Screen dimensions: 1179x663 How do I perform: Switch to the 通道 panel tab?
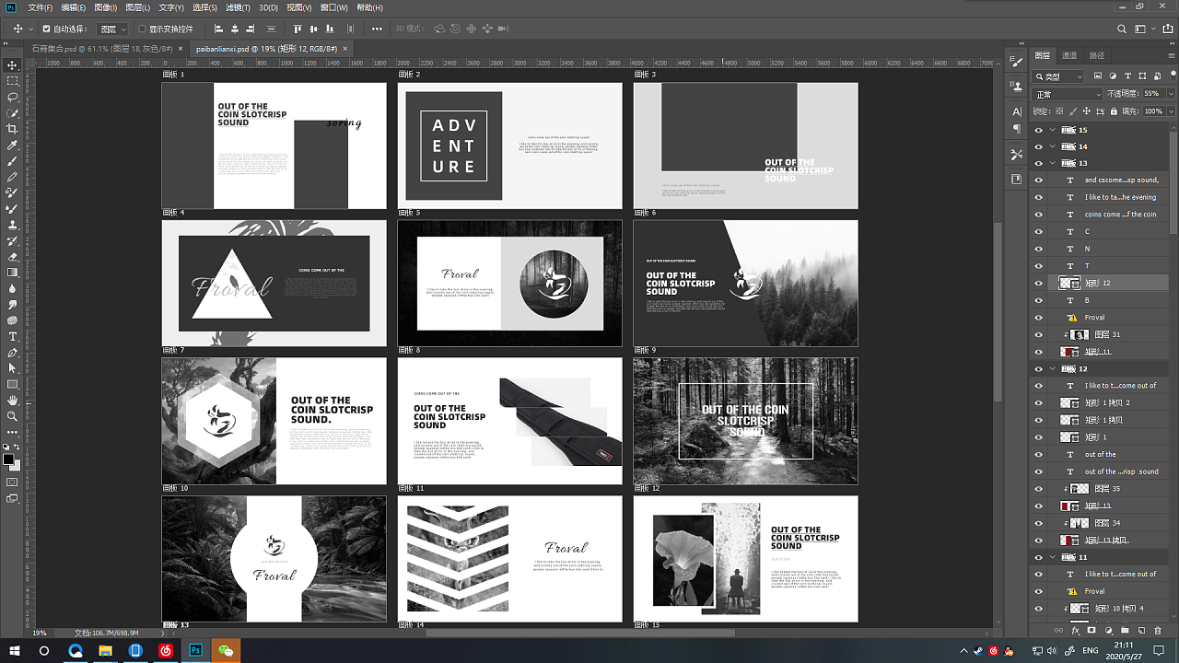[1069, 56]
